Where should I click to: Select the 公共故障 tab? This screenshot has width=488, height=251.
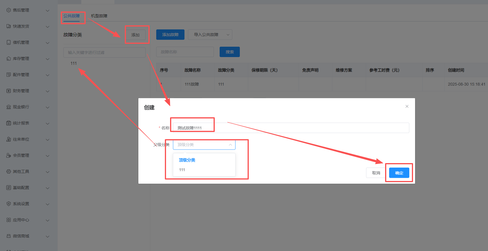[71, 16]
